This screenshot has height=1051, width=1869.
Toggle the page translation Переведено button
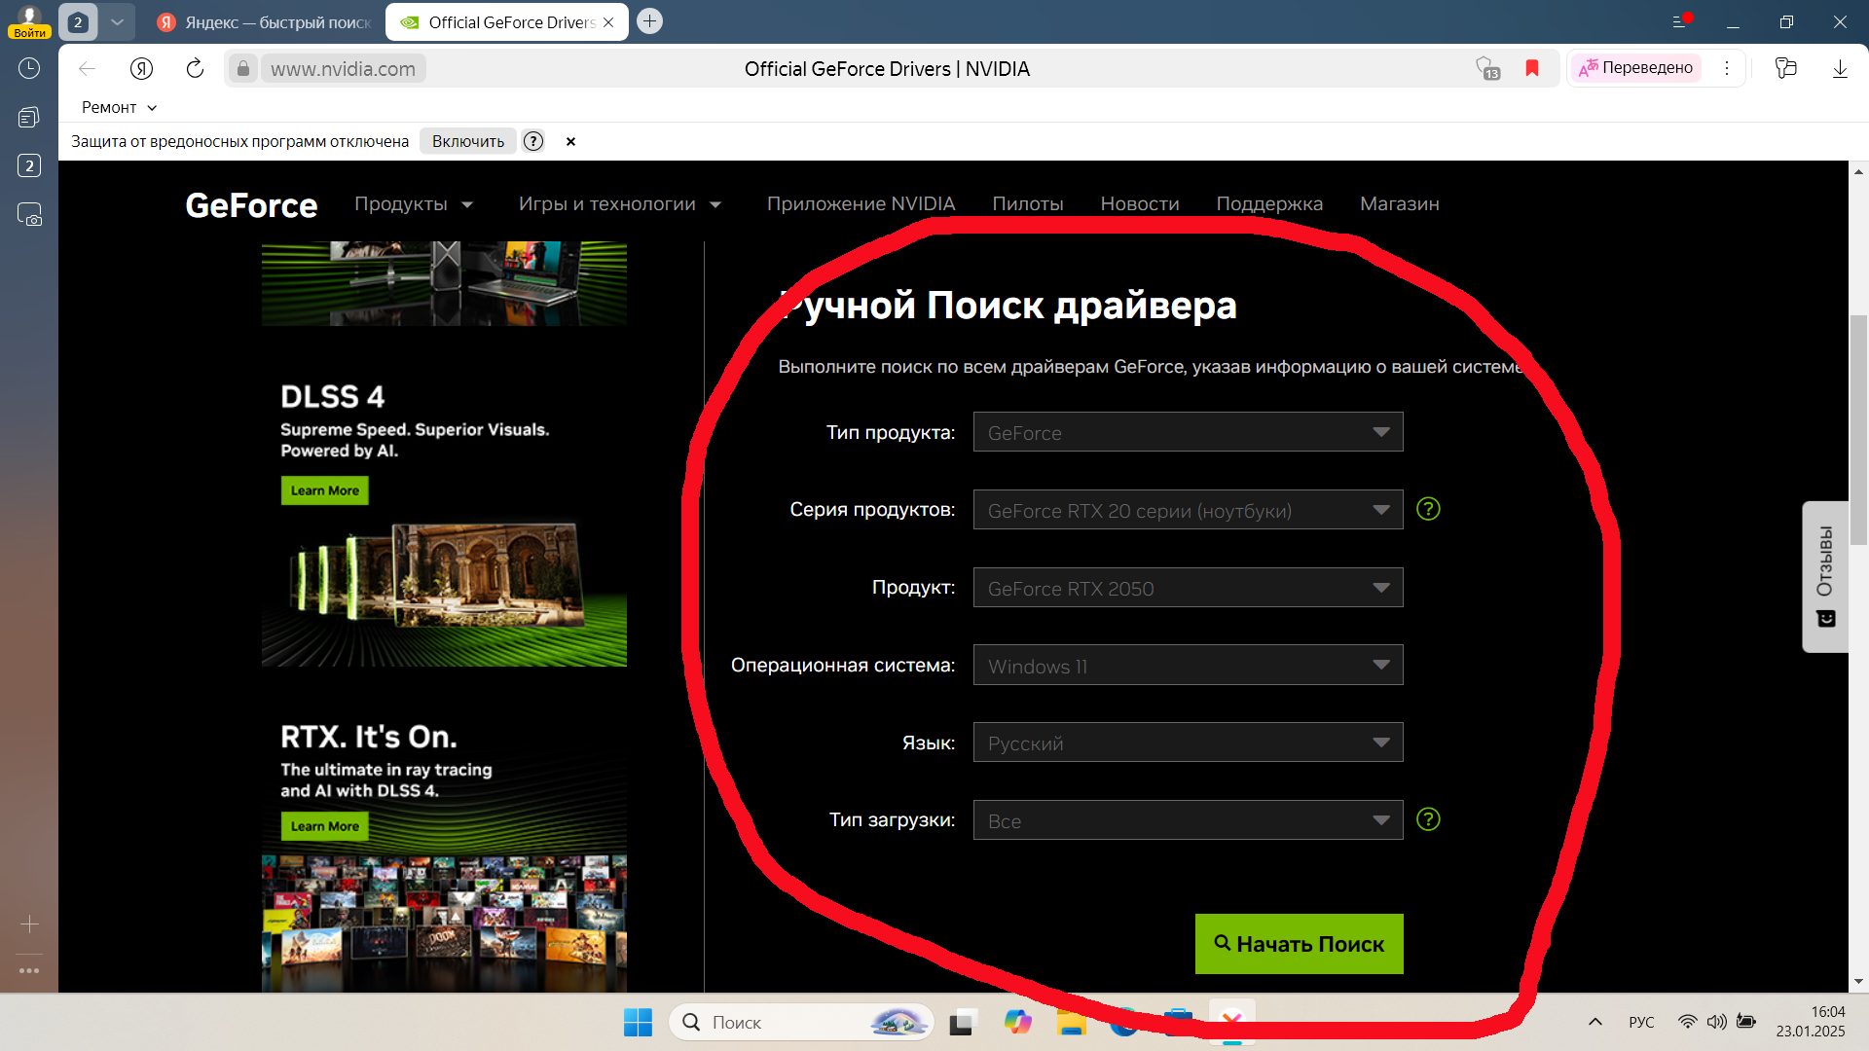(x=1636, y=68)
